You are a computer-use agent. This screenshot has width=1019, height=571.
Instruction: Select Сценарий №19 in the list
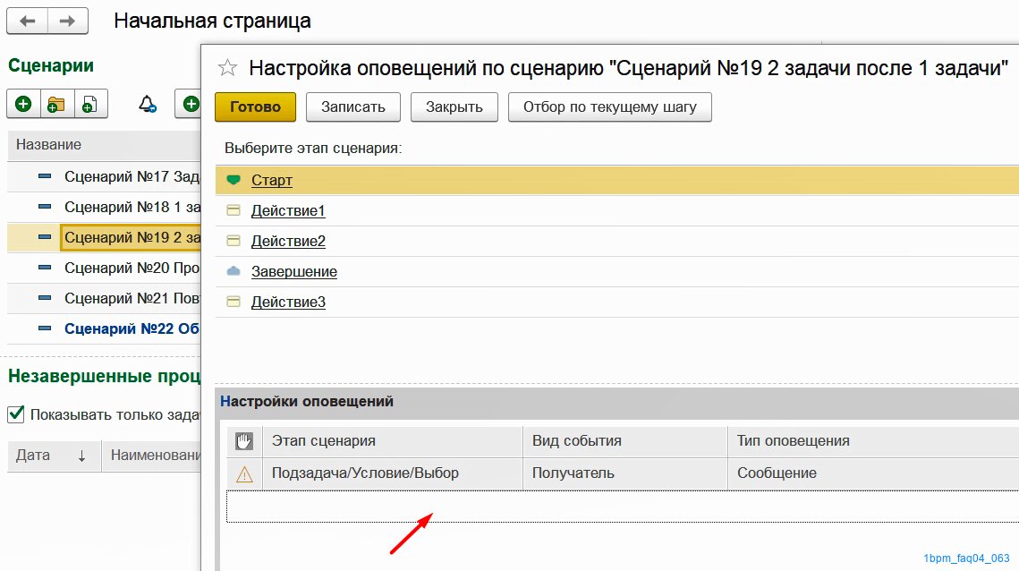(131, 237)
